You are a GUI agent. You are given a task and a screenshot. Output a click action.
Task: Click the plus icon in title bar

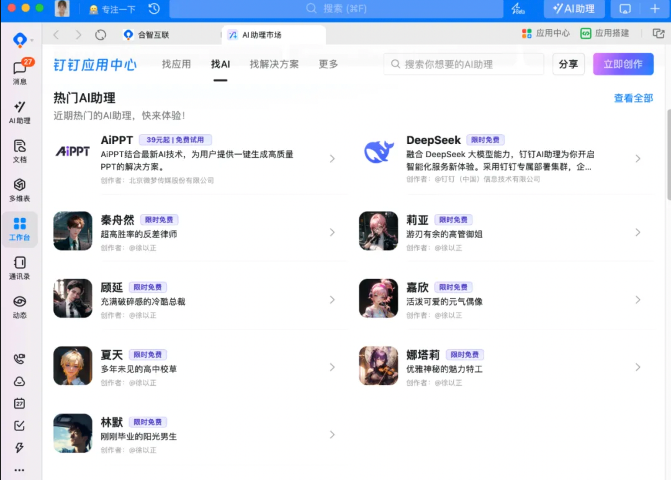pos(655,9)
